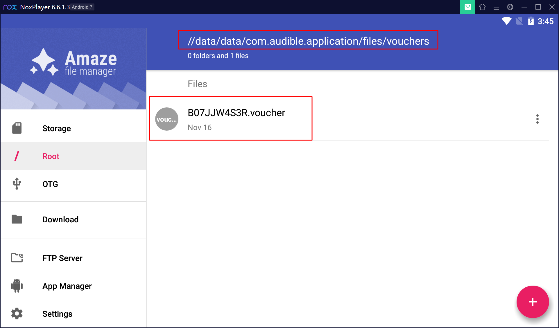Open the Nox app store bag icon
The height and width of the screenshot is (328, 559).
pos(468,7)
